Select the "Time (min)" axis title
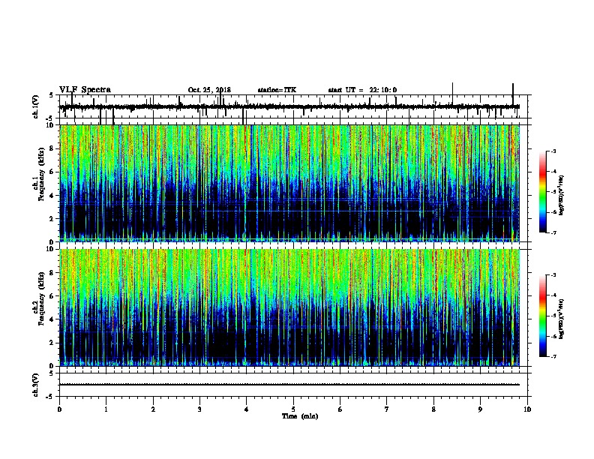The width and height of the screenshot is (594, 459). 300,416
